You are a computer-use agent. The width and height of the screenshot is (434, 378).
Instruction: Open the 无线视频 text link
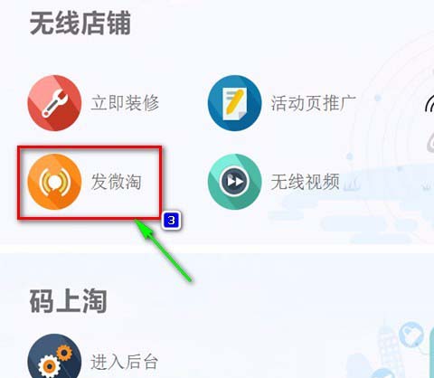coord(305,182)
